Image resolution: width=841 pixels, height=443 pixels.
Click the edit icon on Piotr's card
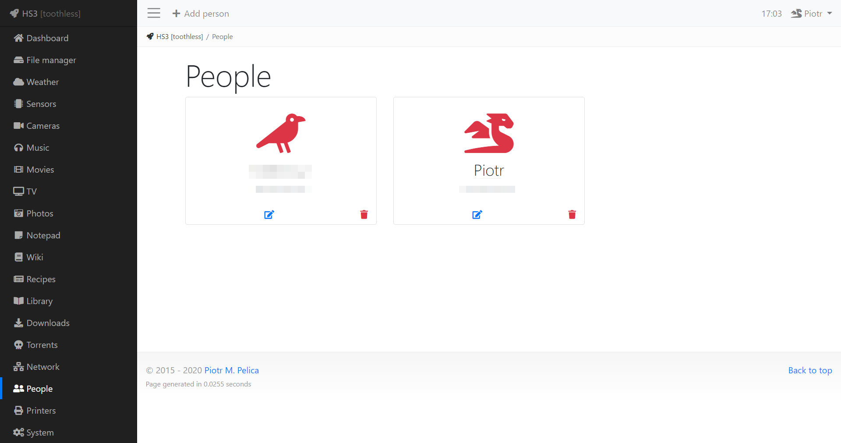(x=477, y=214)
